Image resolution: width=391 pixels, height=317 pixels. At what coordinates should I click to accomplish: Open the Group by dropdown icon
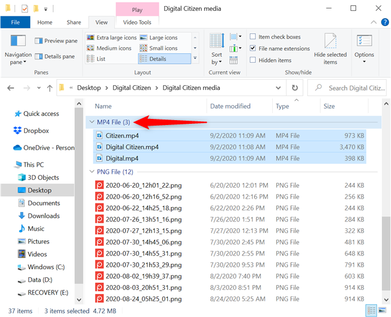(x=236, y=37)
